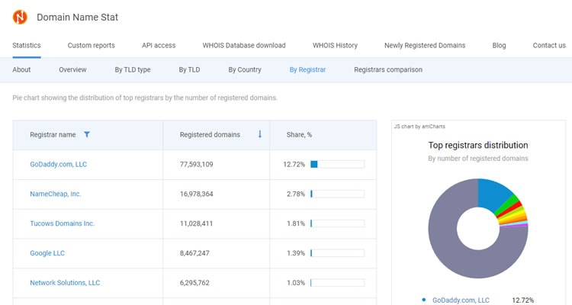Click the Registered domains column header

coord(210,135)
